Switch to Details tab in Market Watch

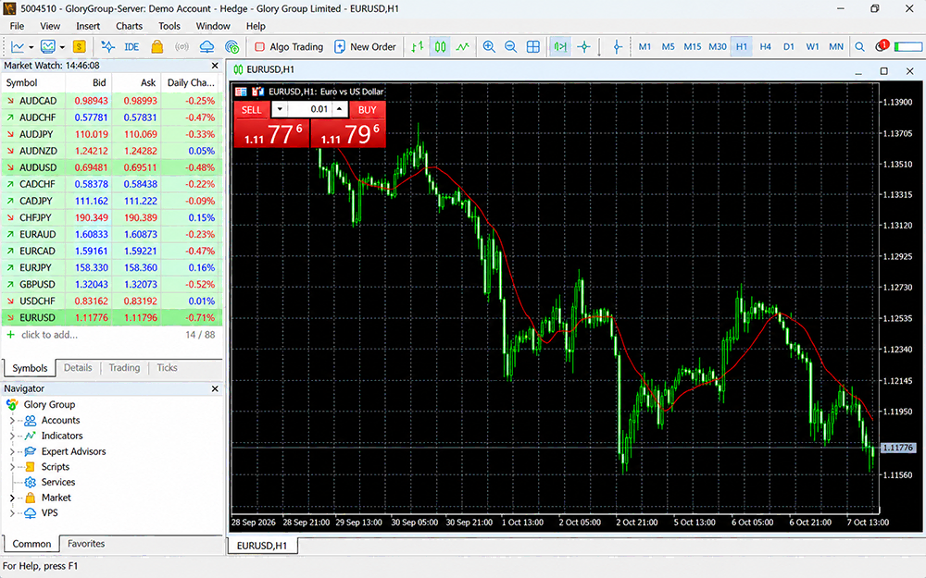(x=78, y=367)
